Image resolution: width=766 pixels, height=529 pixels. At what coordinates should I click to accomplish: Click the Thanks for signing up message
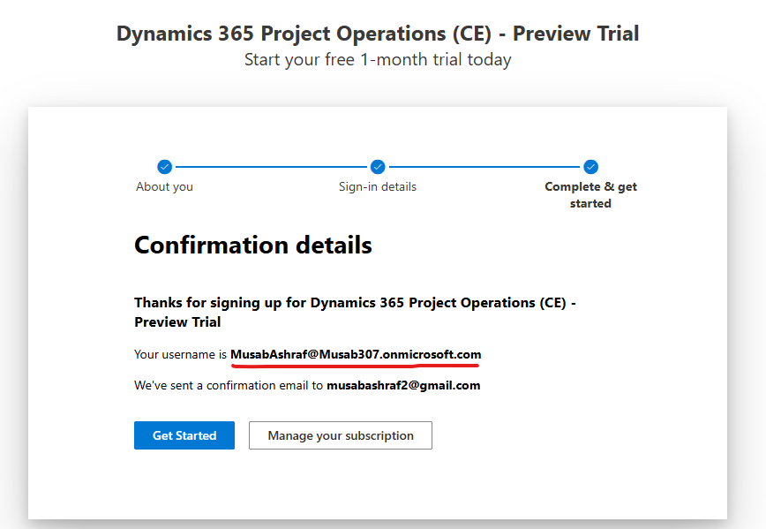pyautogui.click(x=355, y=303)
